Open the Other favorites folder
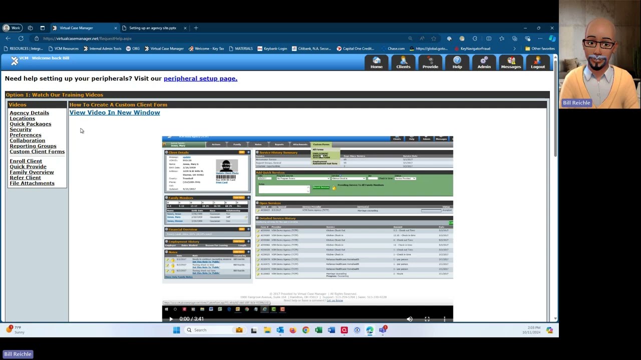This screenshot has width=641, height=360. (540, 48)
